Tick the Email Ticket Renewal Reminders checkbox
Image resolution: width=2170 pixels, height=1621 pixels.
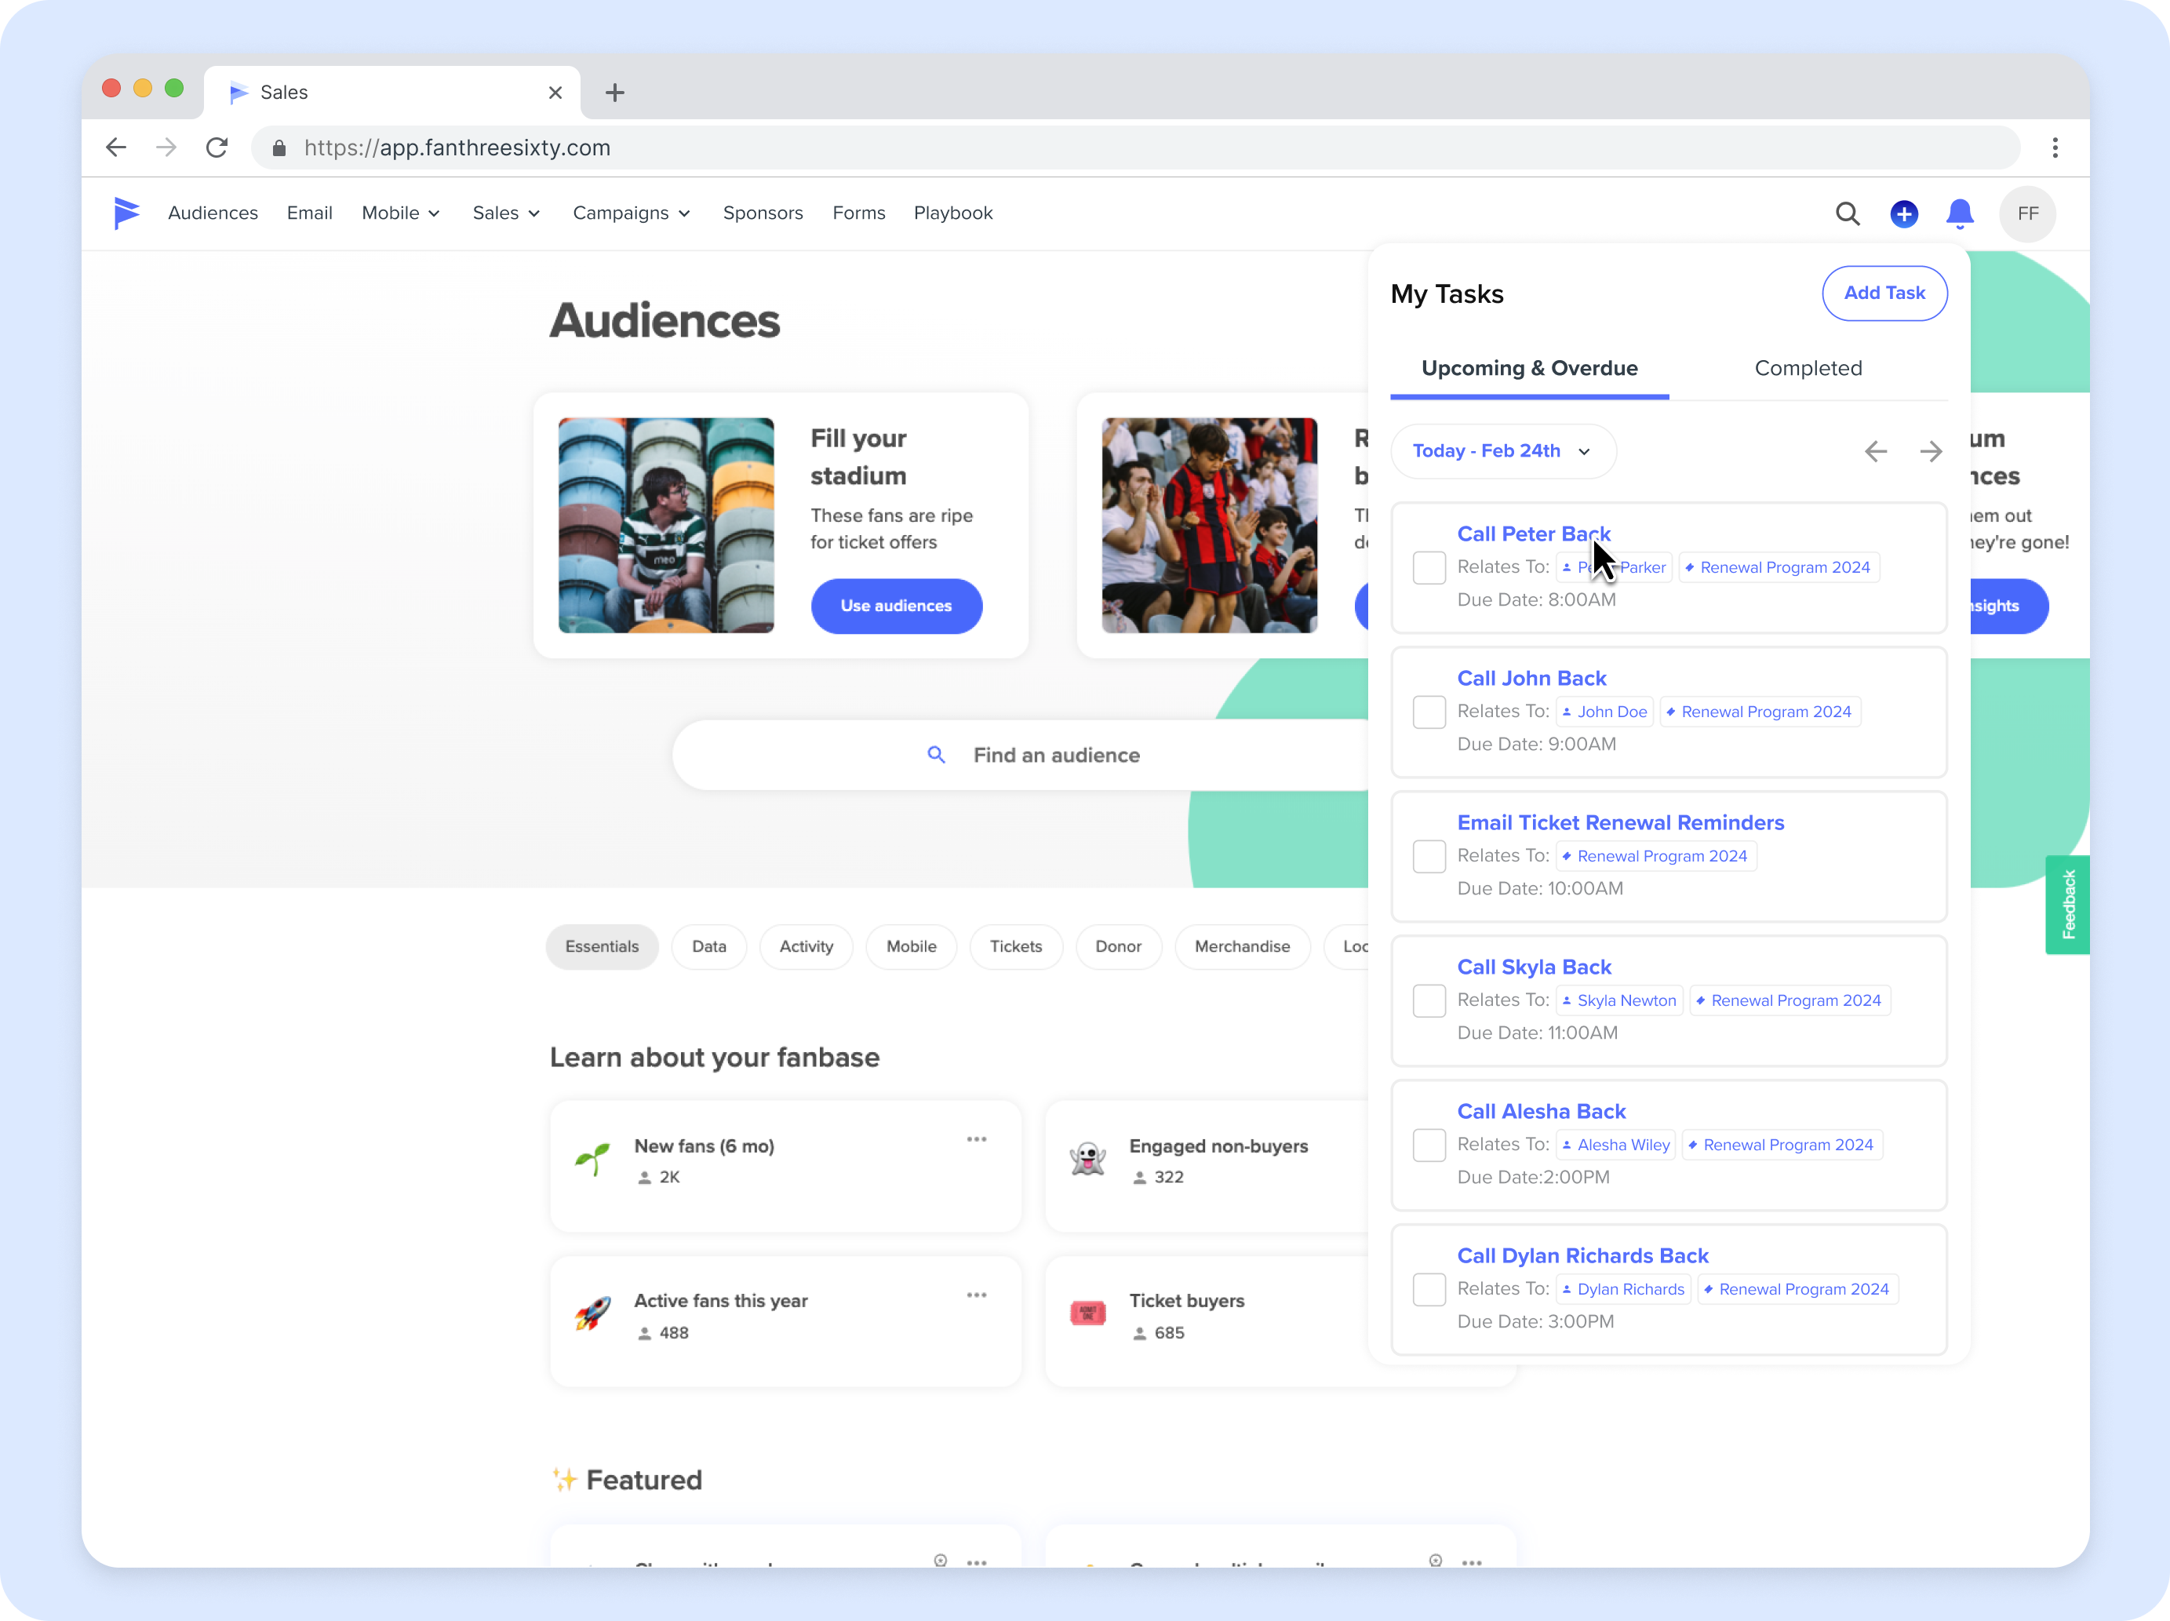tap(1429, 856)
